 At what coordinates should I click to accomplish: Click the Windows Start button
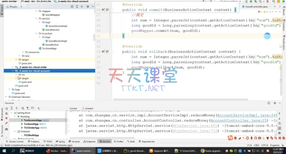(4, 151)
